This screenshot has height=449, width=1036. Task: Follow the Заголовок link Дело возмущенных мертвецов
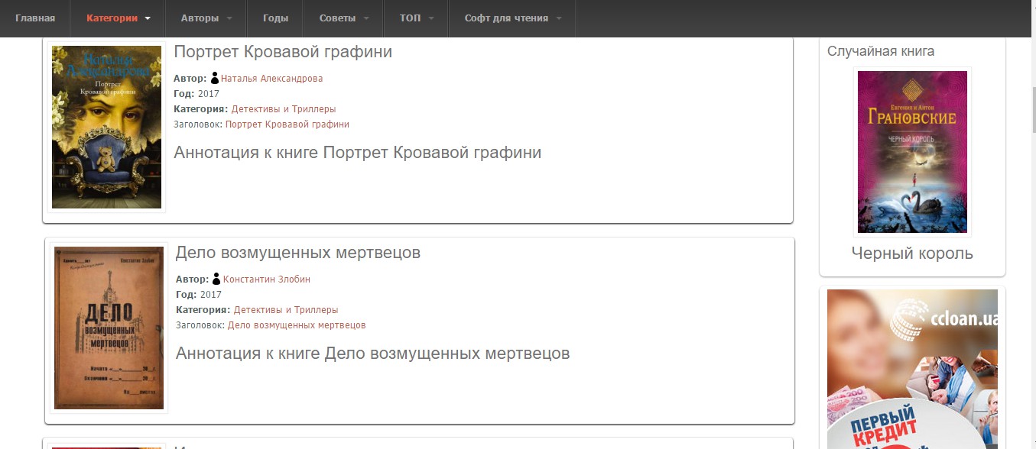(297, 325)
